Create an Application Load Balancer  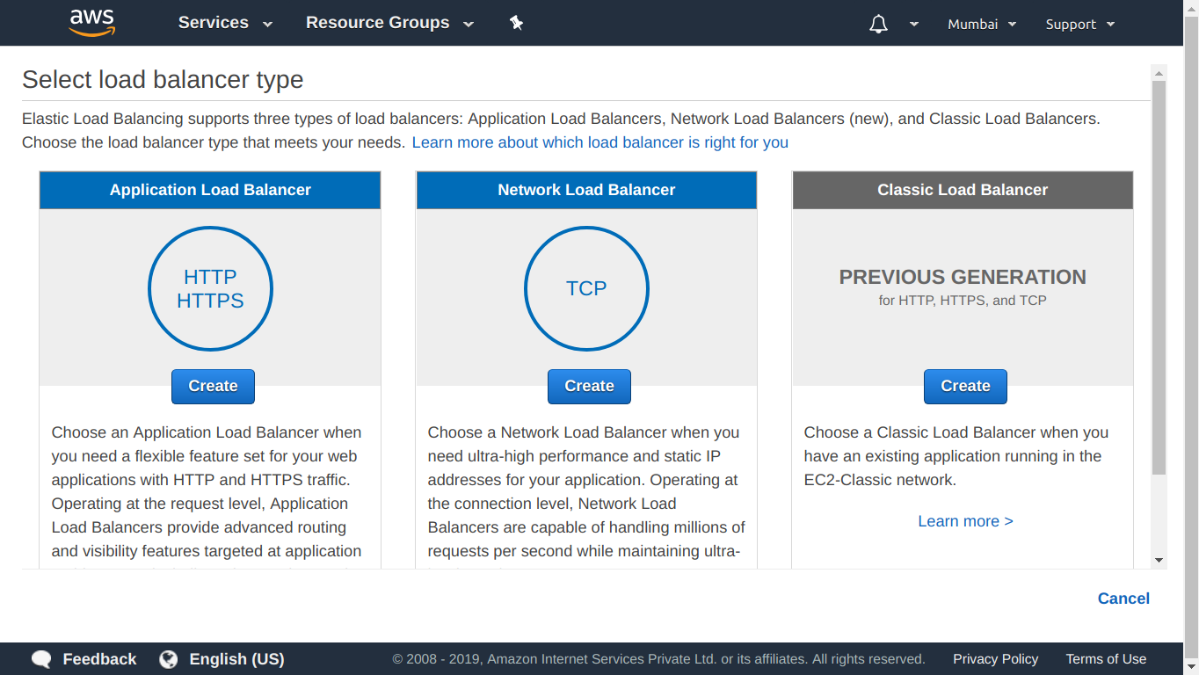point(213,387)
